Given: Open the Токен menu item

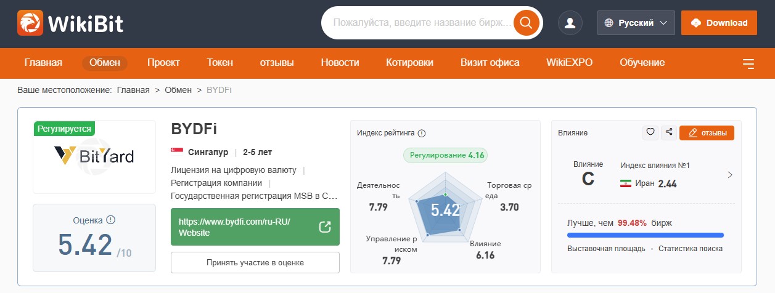Looking at the screenshot, I should coord(220,63).
